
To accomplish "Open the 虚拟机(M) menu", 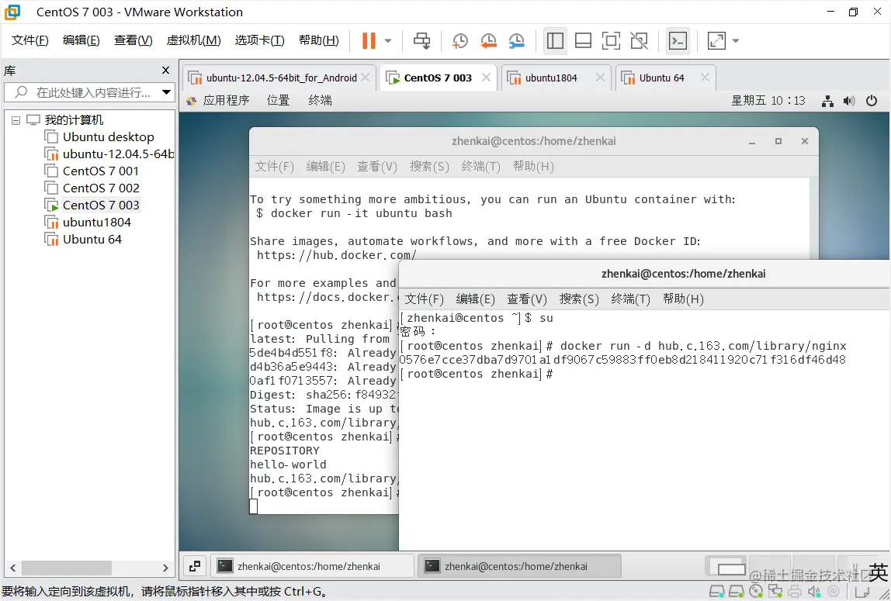I will coord(194,40).
